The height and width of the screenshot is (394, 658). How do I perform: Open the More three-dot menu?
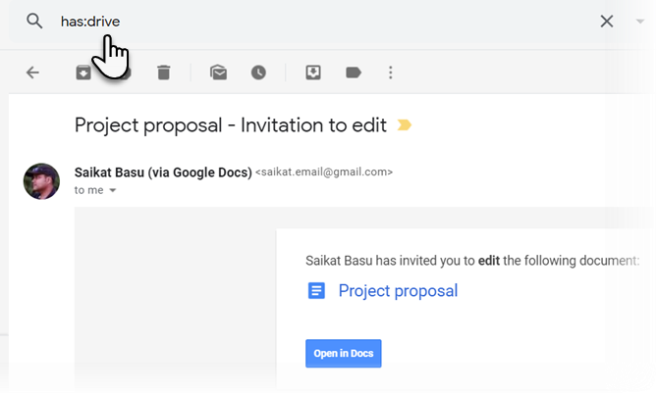(x=391, y=73)
